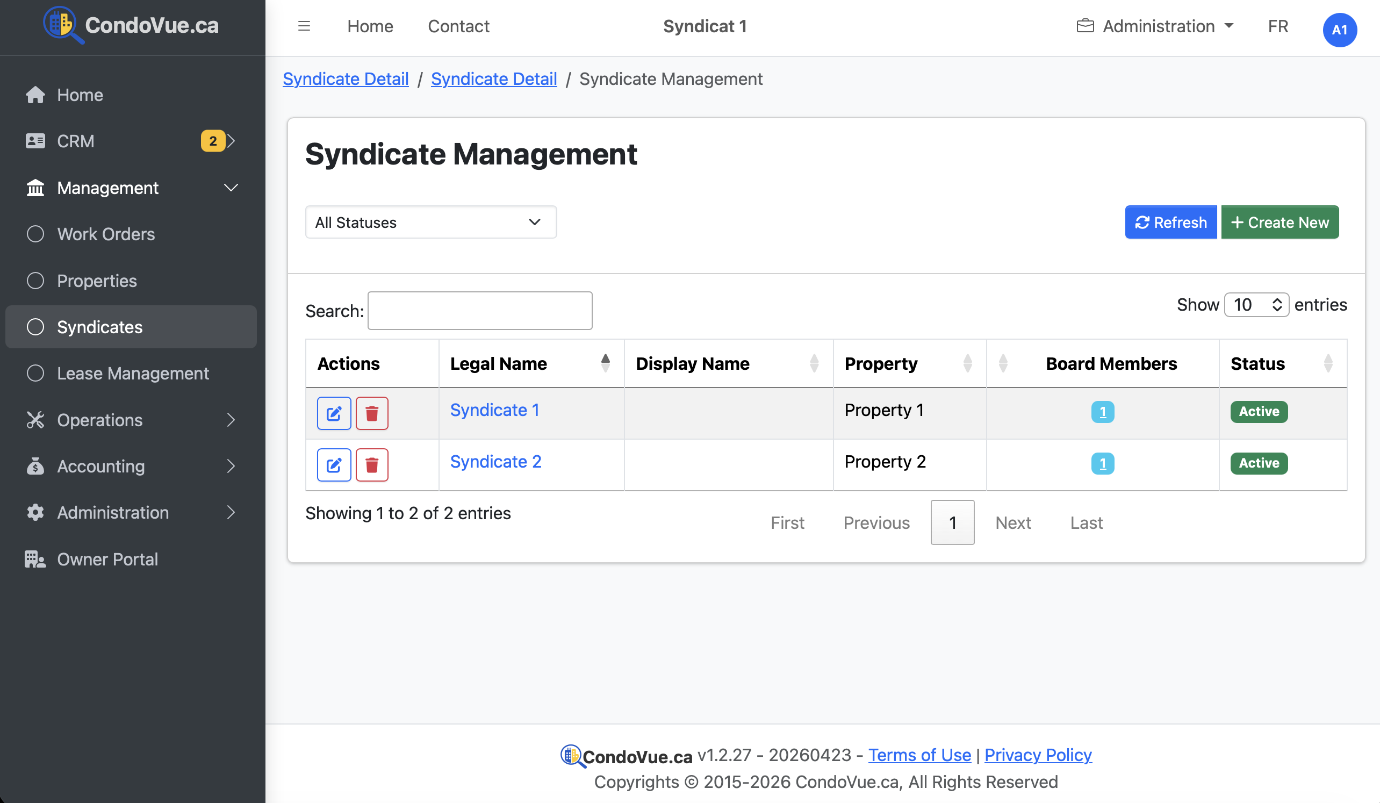Screen dimensions: 1380x803
Task: Delete Syndicate 2 with the trash icon
Action: pyautogui.click(x=372, y=465)
